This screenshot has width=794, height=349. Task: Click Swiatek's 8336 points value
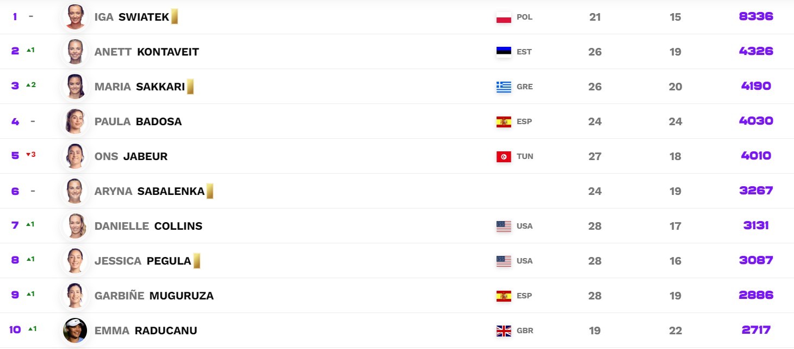click(756, 16)
